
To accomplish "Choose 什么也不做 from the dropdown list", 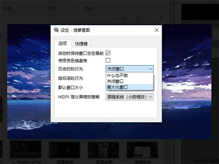I will 130,76.
